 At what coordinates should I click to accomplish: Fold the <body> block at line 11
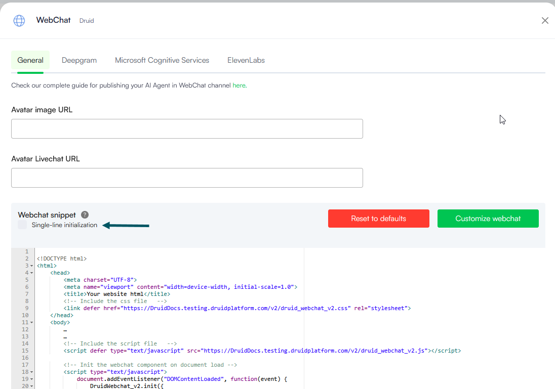pyautogui.click(x=31, y=322)
